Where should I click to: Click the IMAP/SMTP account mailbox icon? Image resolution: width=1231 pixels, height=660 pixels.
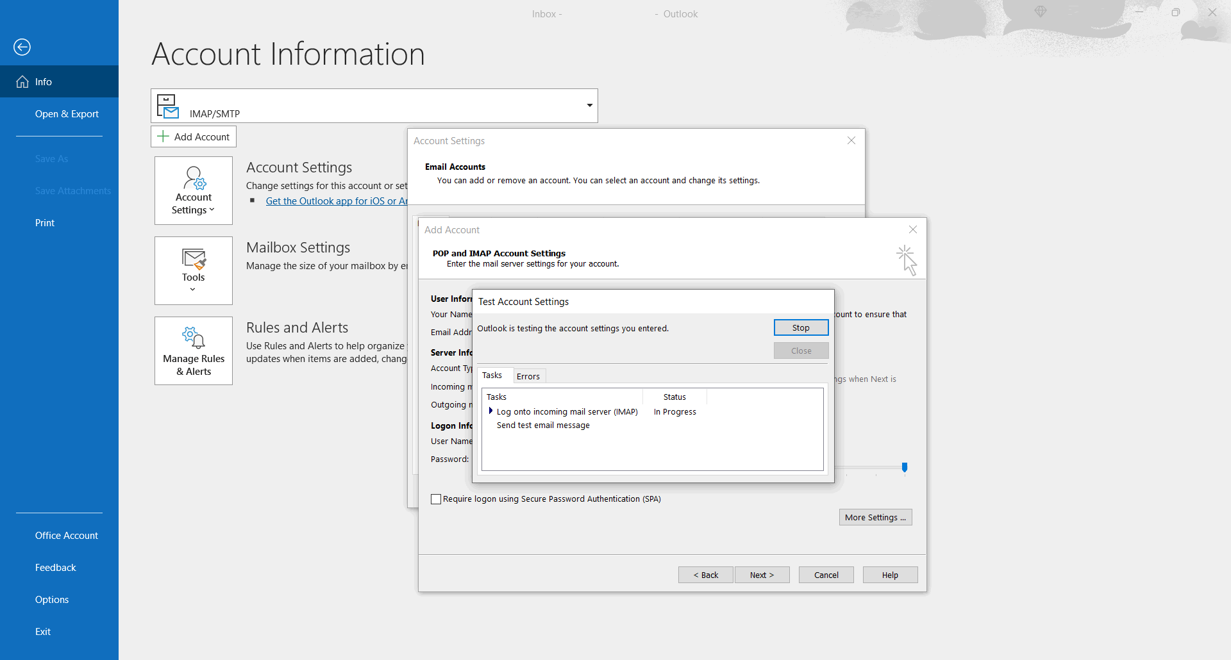tap(168, 106)
